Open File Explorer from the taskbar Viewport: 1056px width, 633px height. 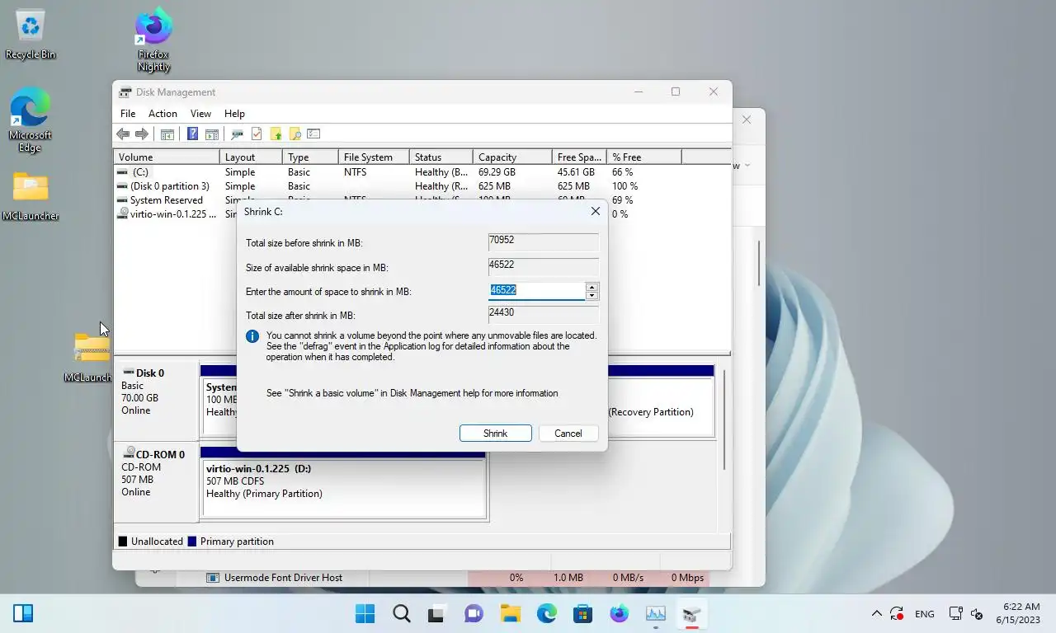pos(510,613)
